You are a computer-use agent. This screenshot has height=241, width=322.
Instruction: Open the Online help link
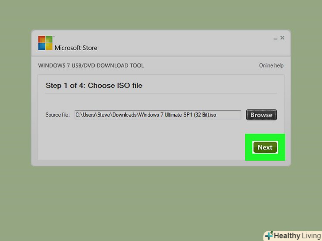point(271,66)
